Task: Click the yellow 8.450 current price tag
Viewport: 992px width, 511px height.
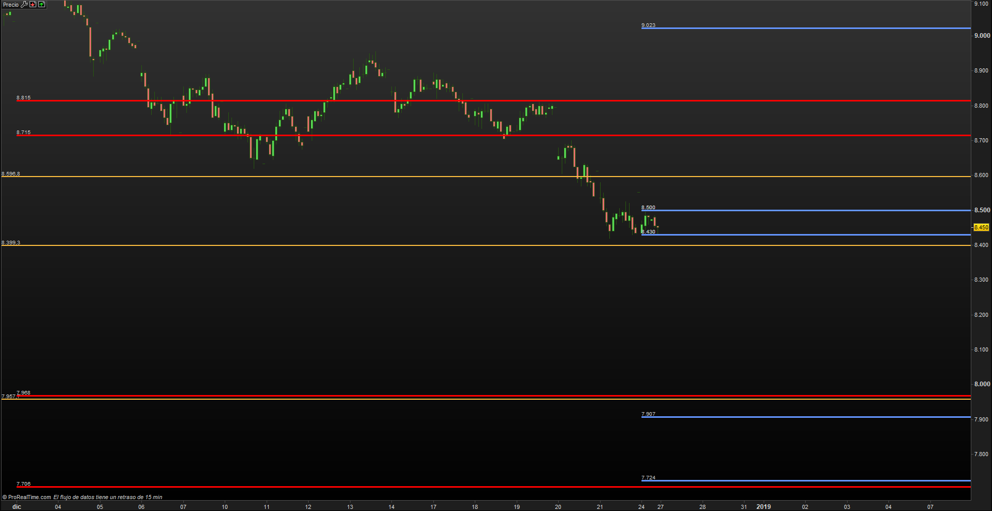Action: point(981,227)
